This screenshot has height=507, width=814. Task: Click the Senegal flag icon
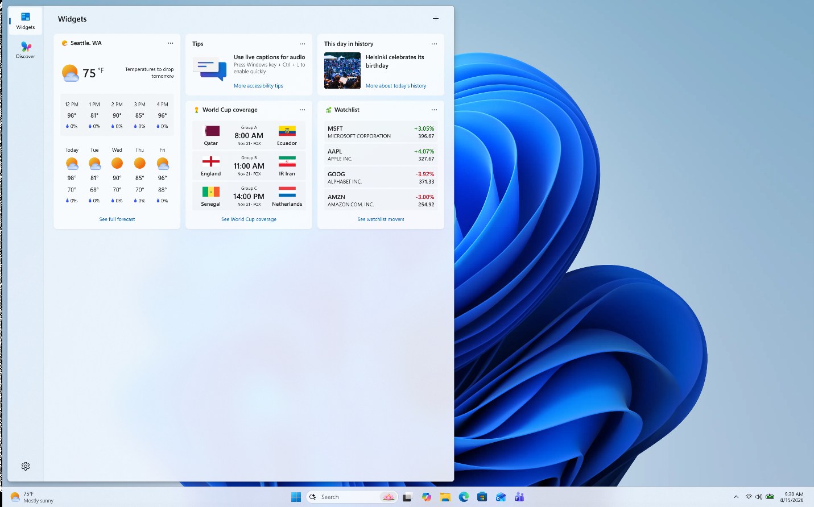tap(211, 192)
